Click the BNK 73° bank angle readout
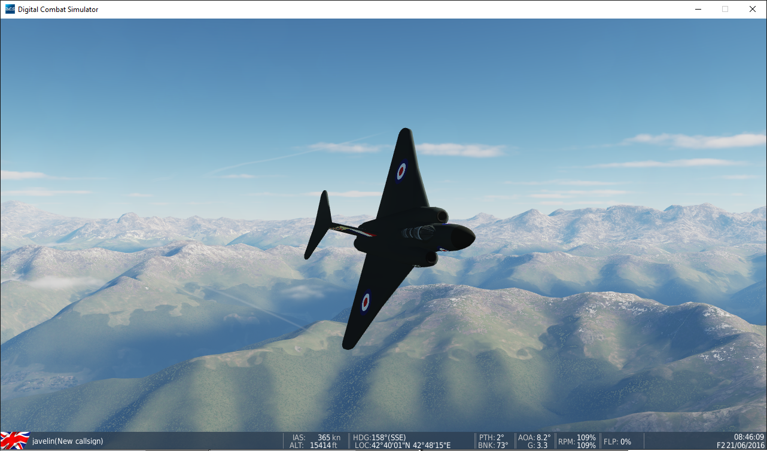The image size is (767, 451). tap(493, 445)
